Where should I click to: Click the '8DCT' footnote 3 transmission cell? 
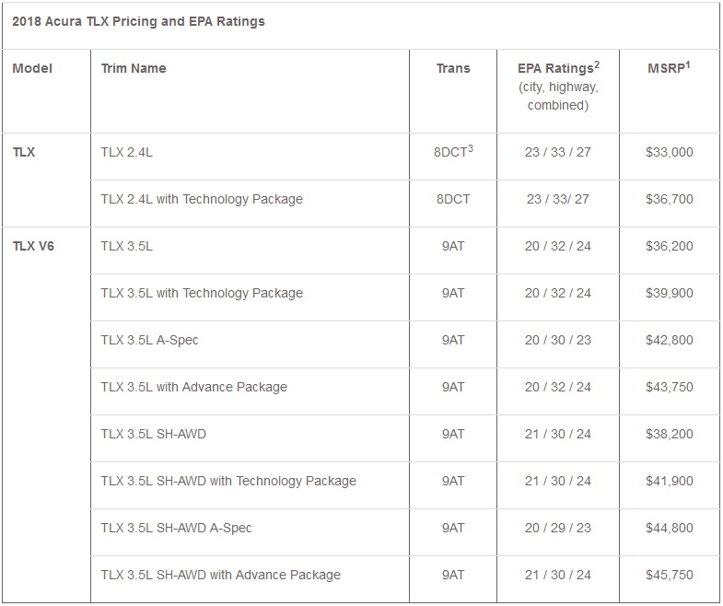(x=452, y=152)
